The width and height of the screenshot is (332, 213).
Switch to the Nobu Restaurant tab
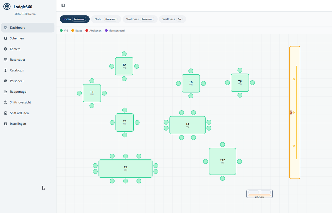click(x=106, y=19)
